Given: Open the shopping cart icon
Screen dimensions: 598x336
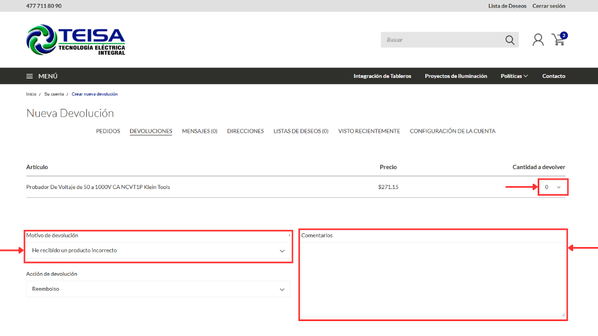Looking at the screenshot, I should click(558, 40).
